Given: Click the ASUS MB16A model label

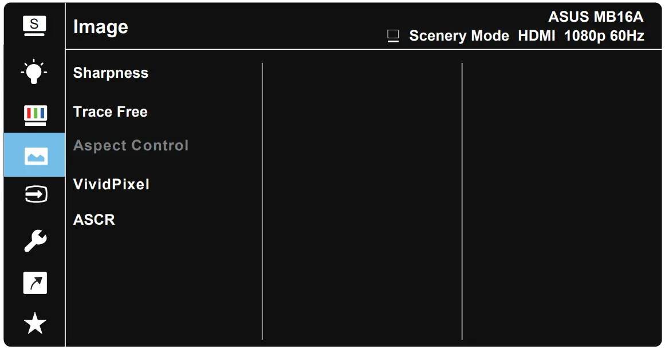Looking at the screenshot, I should tap(596, 16).
